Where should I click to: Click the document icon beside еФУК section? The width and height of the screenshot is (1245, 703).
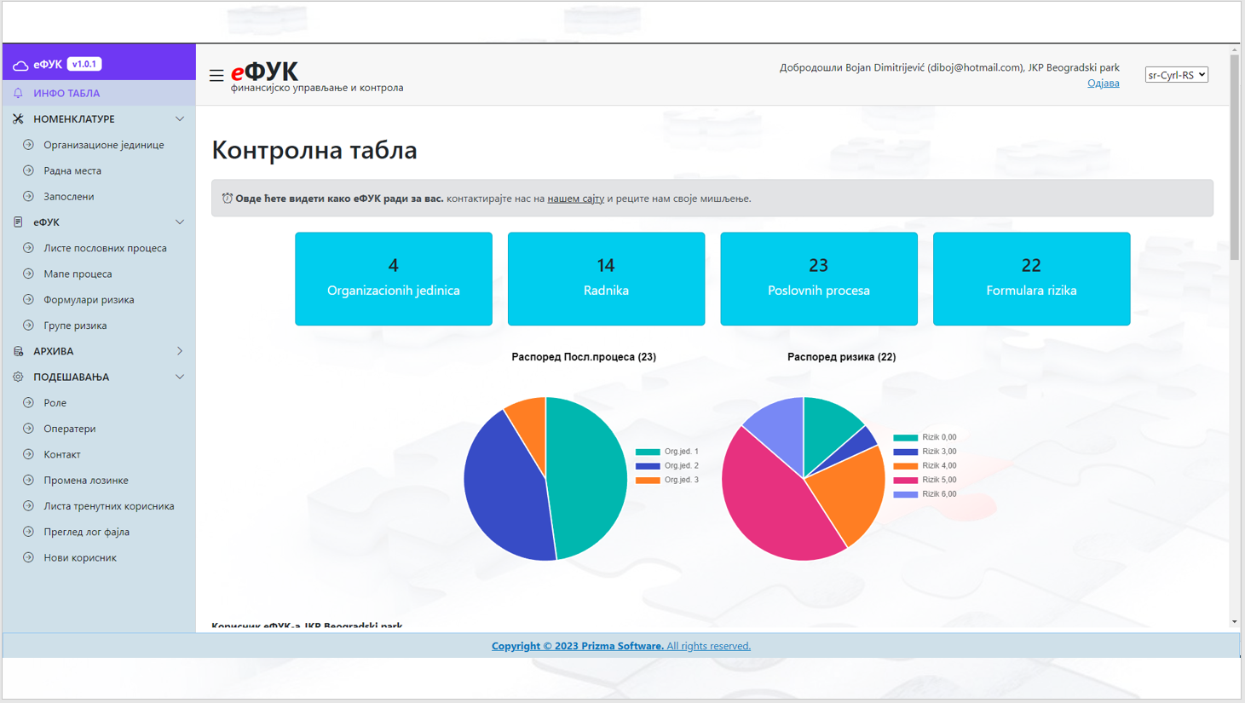(18, 222)
